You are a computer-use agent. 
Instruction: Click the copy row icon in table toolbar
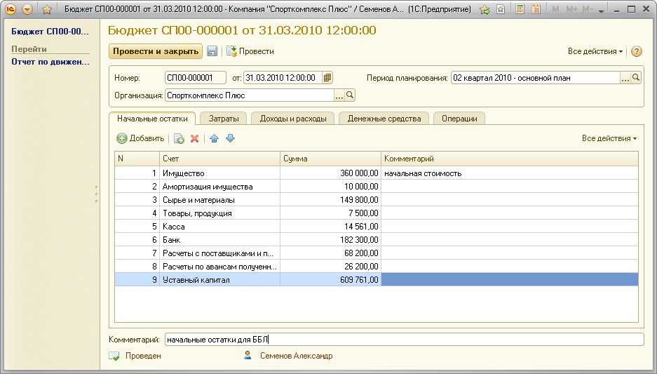coord(179,139)
